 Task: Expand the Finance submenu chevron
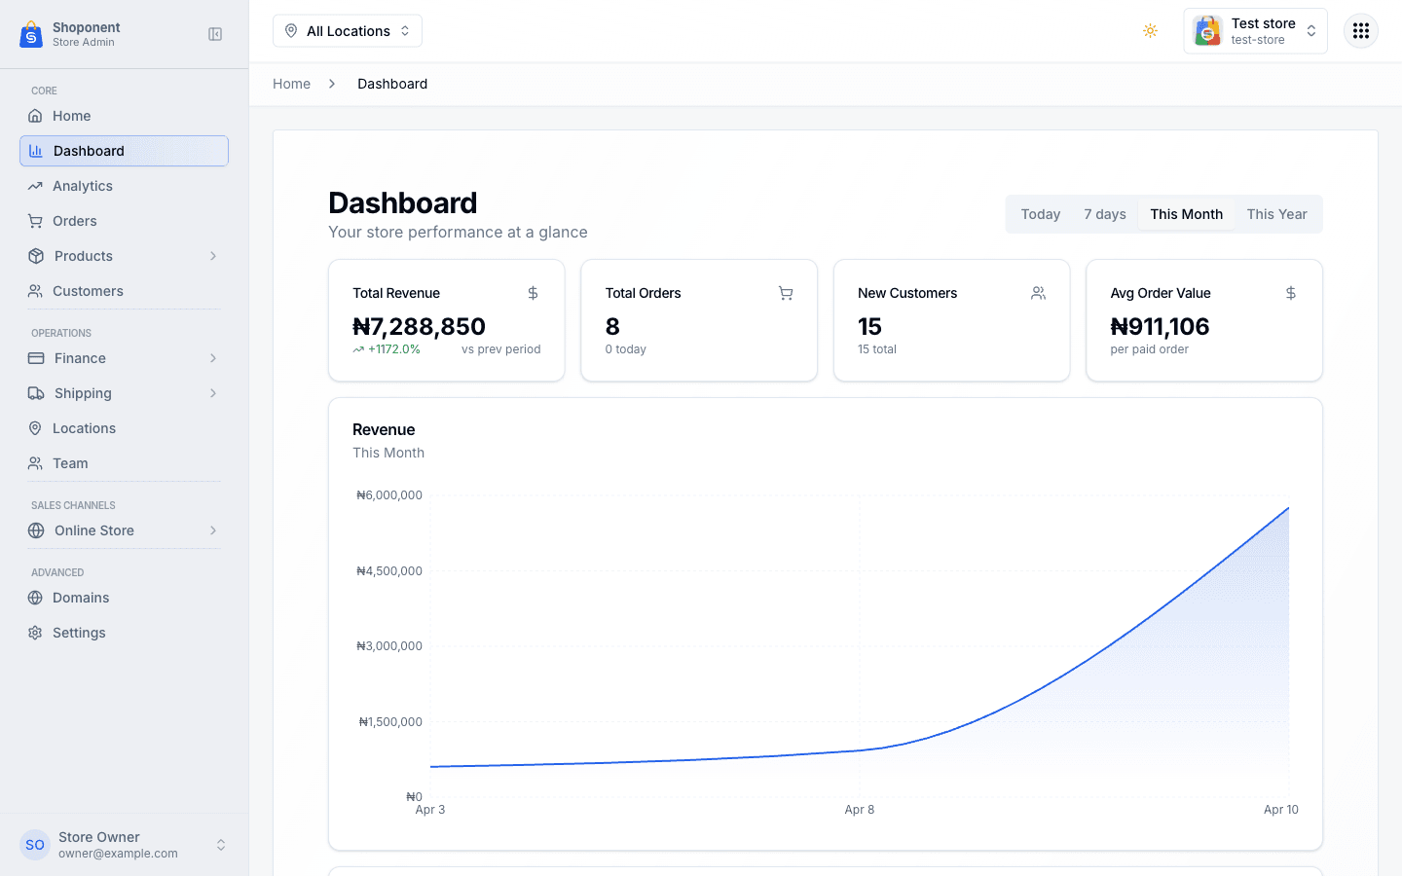click(x=213, y=358)
